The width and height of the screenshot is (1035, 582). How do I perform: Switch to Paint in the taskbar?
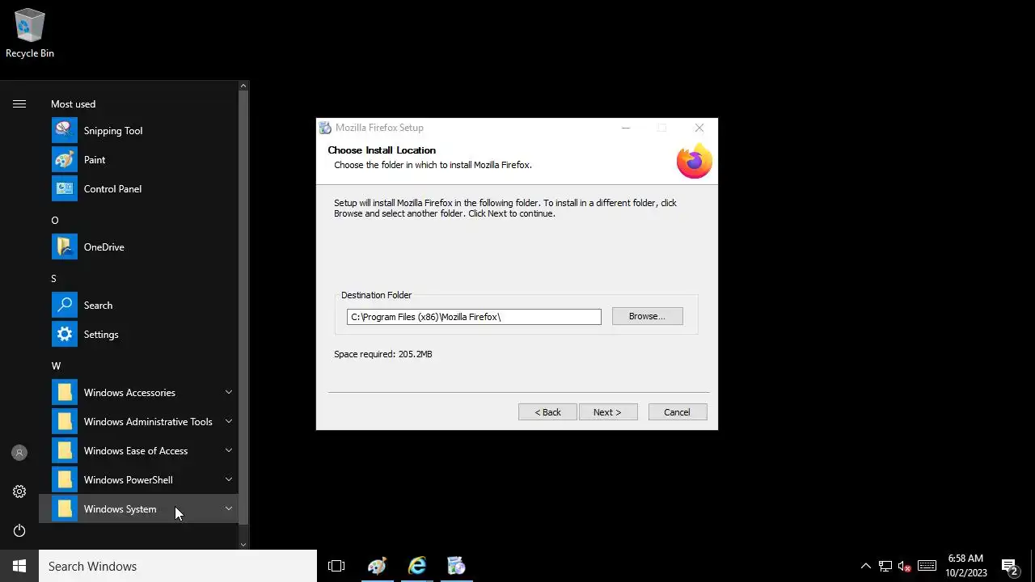[377, 566]
